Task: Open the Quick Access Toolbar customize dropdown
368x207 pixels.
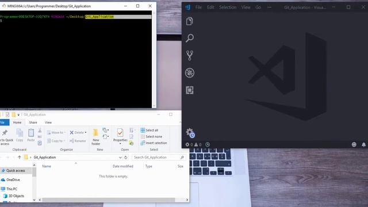Action: pos(18,115)
